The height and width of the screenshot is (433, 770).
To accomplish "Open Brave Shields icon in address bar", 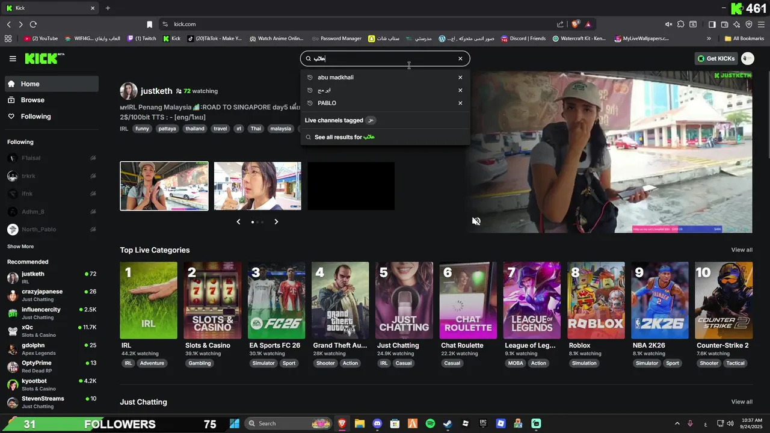I will pos(575,24).
